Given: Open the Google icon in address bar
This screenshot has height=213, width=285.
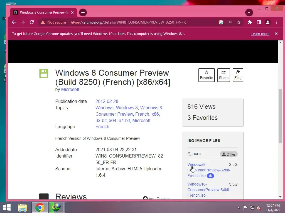Looking at the screenshot, I should [x=221, y=22].
